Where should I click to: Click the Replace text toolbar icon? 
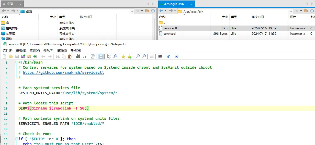(84, 56)
